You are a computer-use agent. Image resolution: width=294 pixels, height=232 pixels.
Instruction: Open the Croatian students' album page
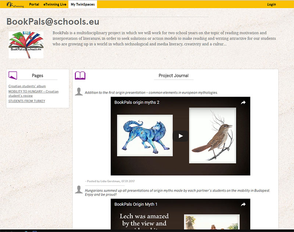27,86
